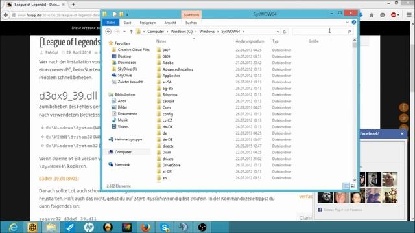Open the Suchen ribbon tab
The height and width of the screenshot is (233, 415).
coord(191,23)
